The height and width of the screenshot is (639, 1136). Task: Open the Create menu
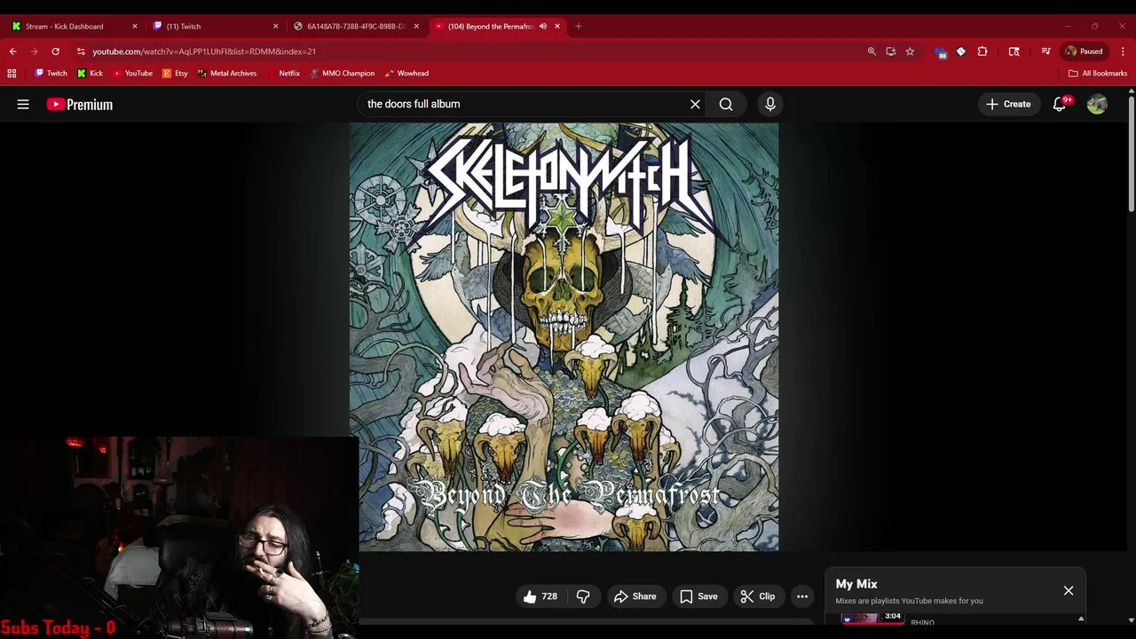pyautogui.click(x=1008, y=105)
